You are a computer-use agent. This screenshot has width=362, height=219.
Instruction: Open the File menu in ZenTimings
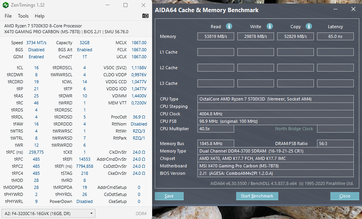(x=8, y=16)
